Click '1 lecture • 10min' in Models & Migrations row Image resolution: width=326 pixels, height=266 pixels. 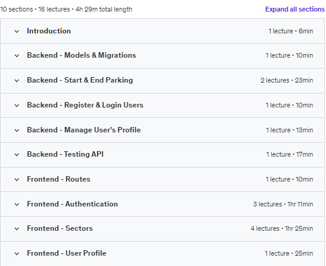289,55
